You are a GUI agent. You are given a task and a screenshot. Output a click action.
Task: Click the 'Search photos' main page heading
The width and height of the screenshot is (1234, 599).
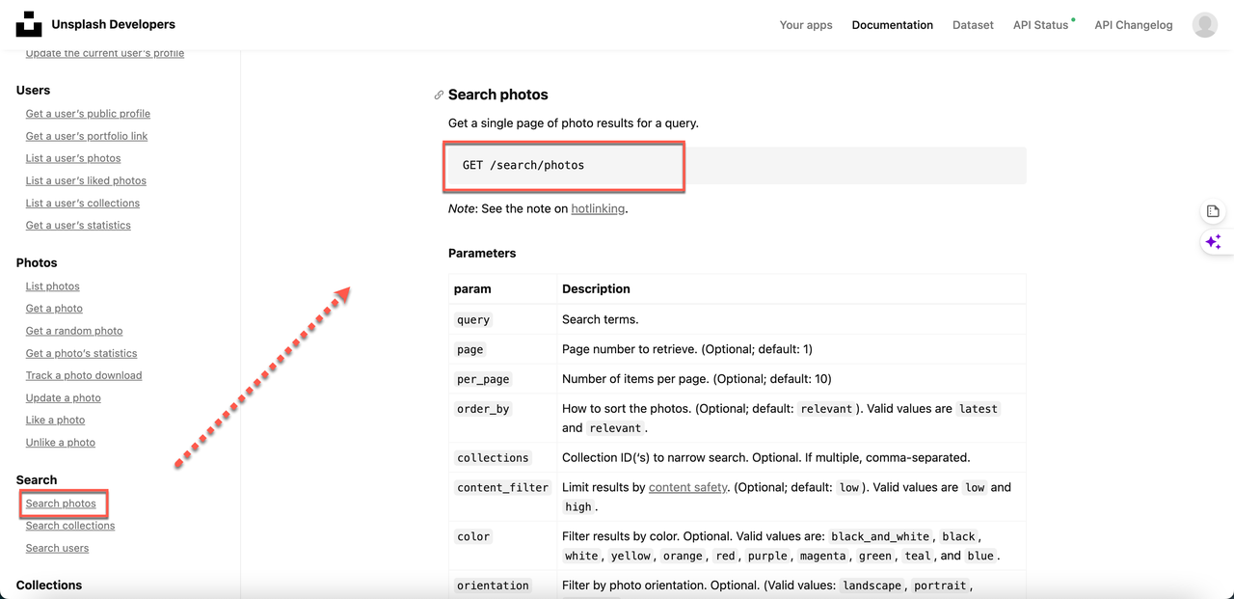coord(498,95)
